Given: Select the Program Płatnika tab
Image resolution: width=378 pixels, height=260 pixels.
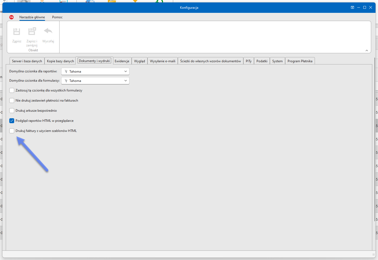Looking at the screenshot, I should click(x=300, y=61).
